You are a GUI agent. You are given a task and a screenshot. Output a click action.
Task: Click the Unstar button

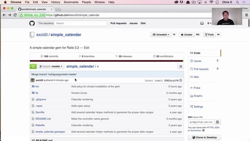187,35
